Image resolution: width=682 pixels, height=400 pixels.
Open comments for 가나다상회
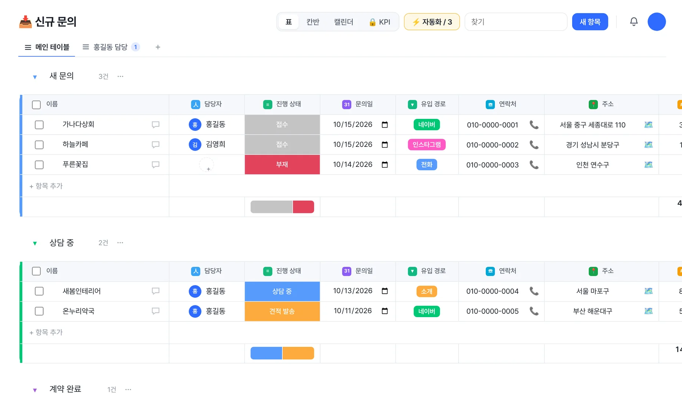tap(155, 125)
